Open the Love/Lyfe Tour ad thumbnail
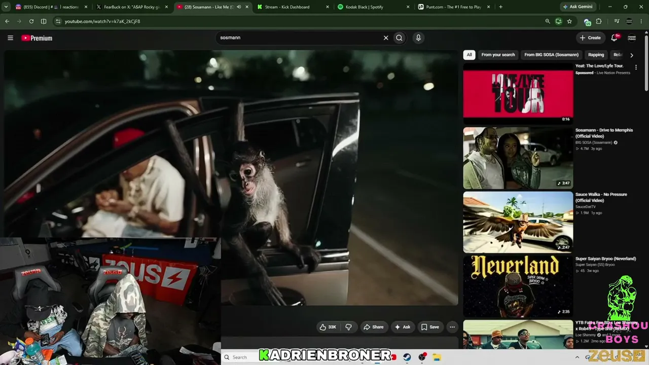The width and height of the screenshot is (649, 365). (x=518, y=93)
